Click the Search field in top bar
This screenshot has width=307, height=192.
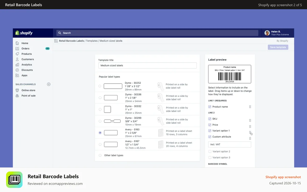tap(157, 33)
